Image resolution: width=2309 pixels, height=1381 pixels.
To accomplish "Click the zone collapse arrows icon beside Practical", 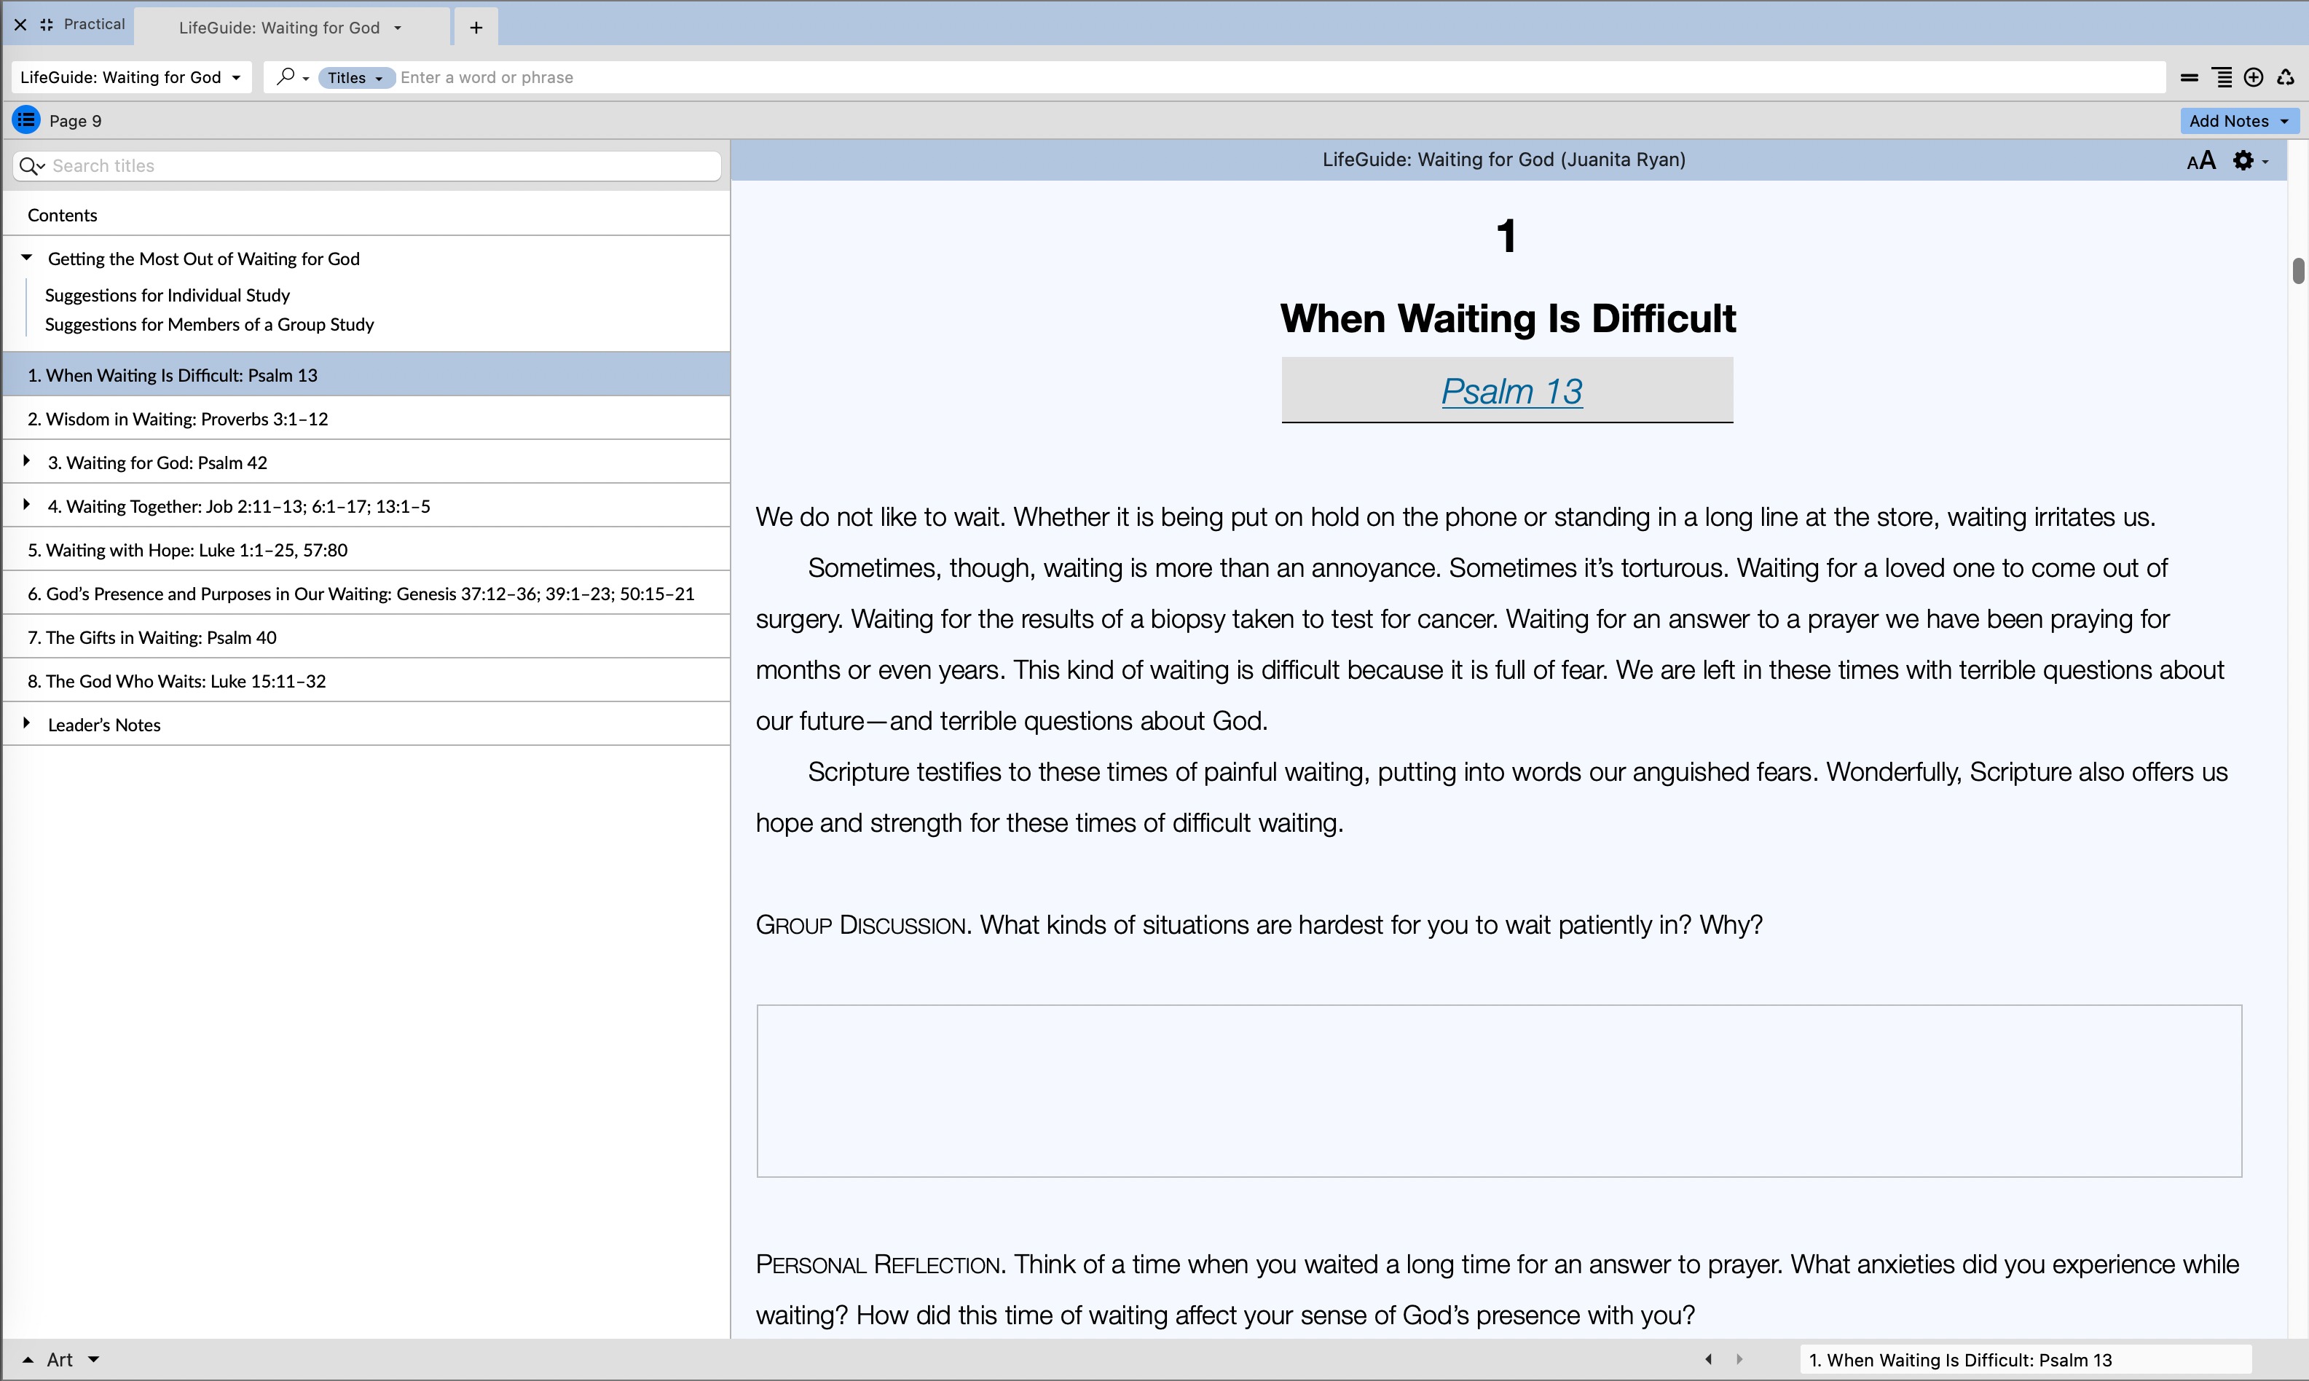I will tap(47, 25).
